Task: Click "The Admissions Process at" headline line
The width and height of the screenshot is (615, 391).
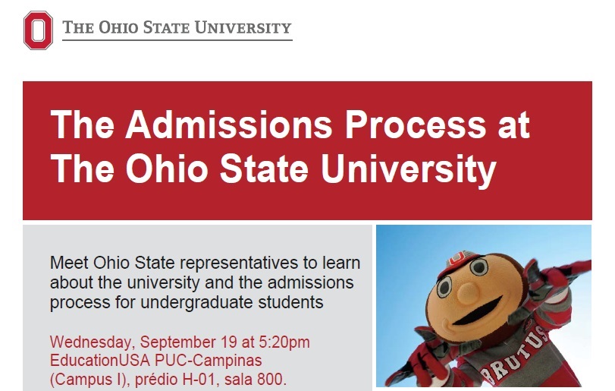Action: [x=290, y=125]
